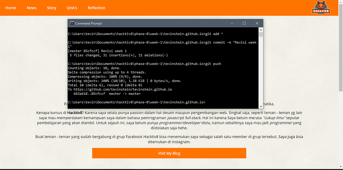The image size is (343, 170).
Task: Click '[master 85cfccf] Revisi week 1' output line
Action: click(x=97, y=51)
